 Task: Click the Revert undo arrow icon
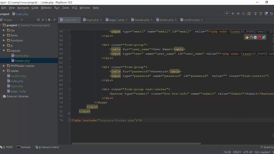[x=271, y=14]
